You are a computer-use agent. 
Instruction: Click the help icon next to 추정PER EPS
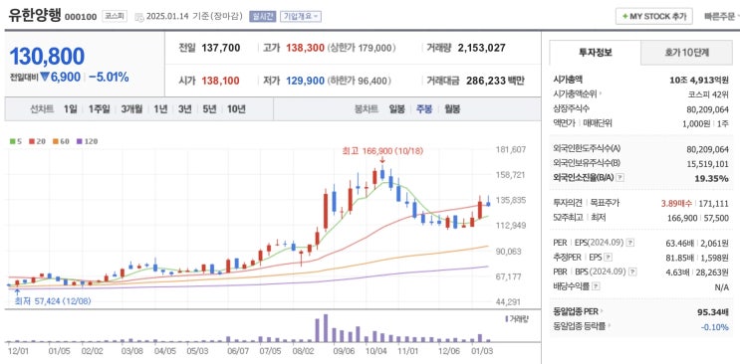[609, 257]
